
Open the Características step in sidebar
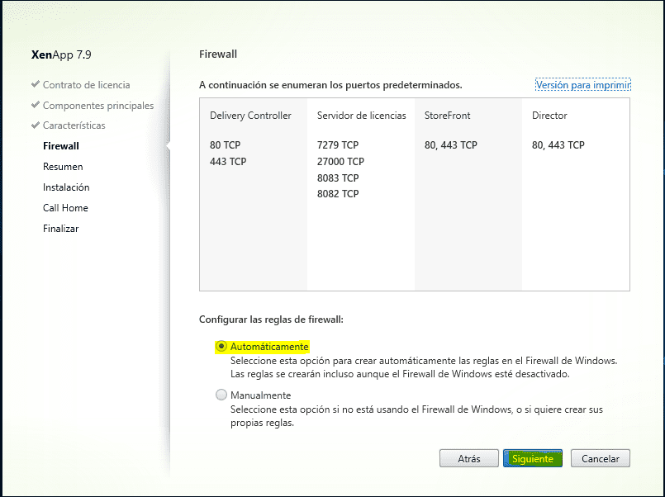85,125
